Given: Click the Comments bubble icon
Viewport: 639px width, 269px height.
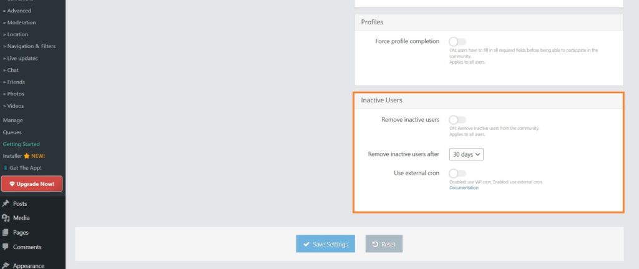Looking at the screenshot, I should (x=6, y=247).
